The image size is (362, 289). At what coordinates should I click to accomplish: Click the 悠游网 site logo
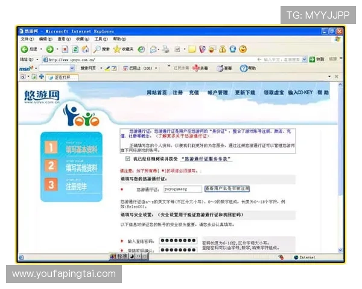(42, 96)
